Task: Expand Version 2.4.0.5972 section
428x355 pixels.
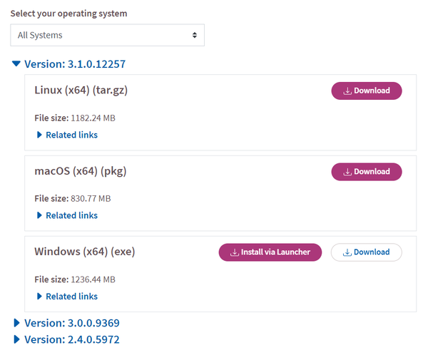Action: tap(16, 340)
